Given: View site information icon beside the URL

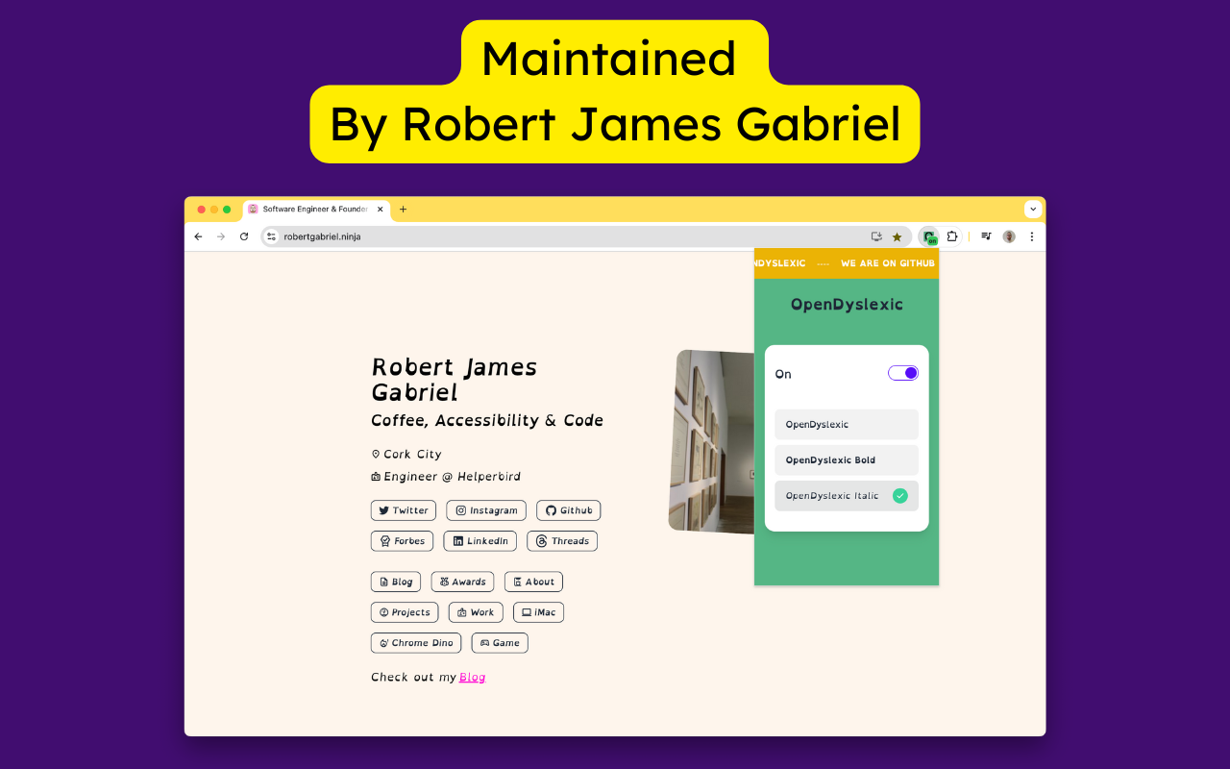Looking at the screenshot, I should tap(272, 236).
